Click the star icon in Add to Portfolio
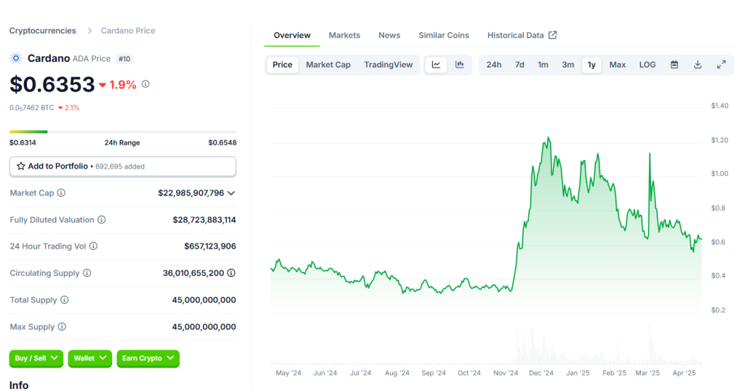745x391 pixels. click(21, 166)
